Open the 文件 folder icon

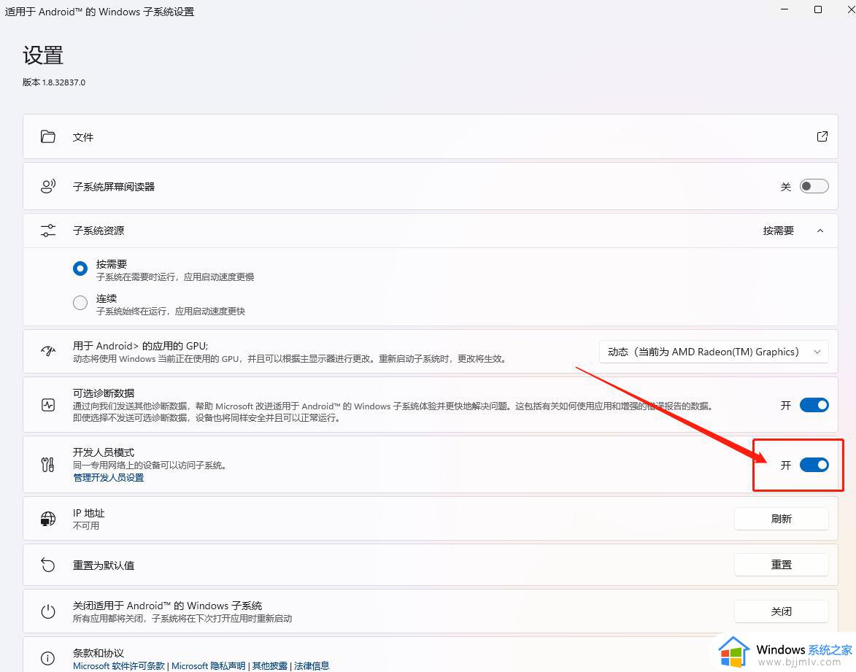48,136
